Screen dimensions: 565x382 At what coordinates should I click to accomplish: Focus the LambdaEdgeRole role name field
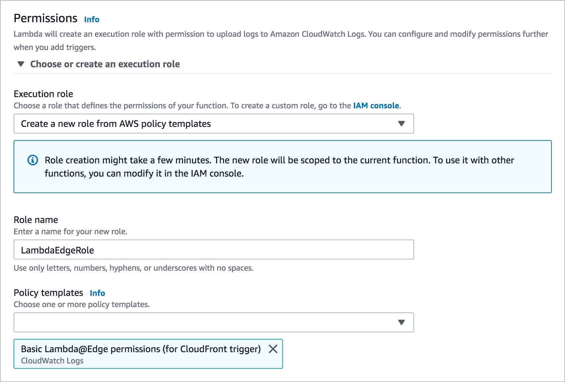click(x=214, y=249)
